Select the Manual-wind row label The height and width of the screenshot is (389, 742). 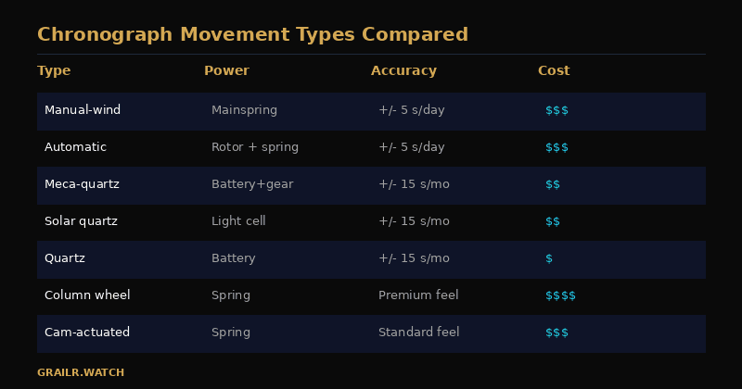point(83,110)
